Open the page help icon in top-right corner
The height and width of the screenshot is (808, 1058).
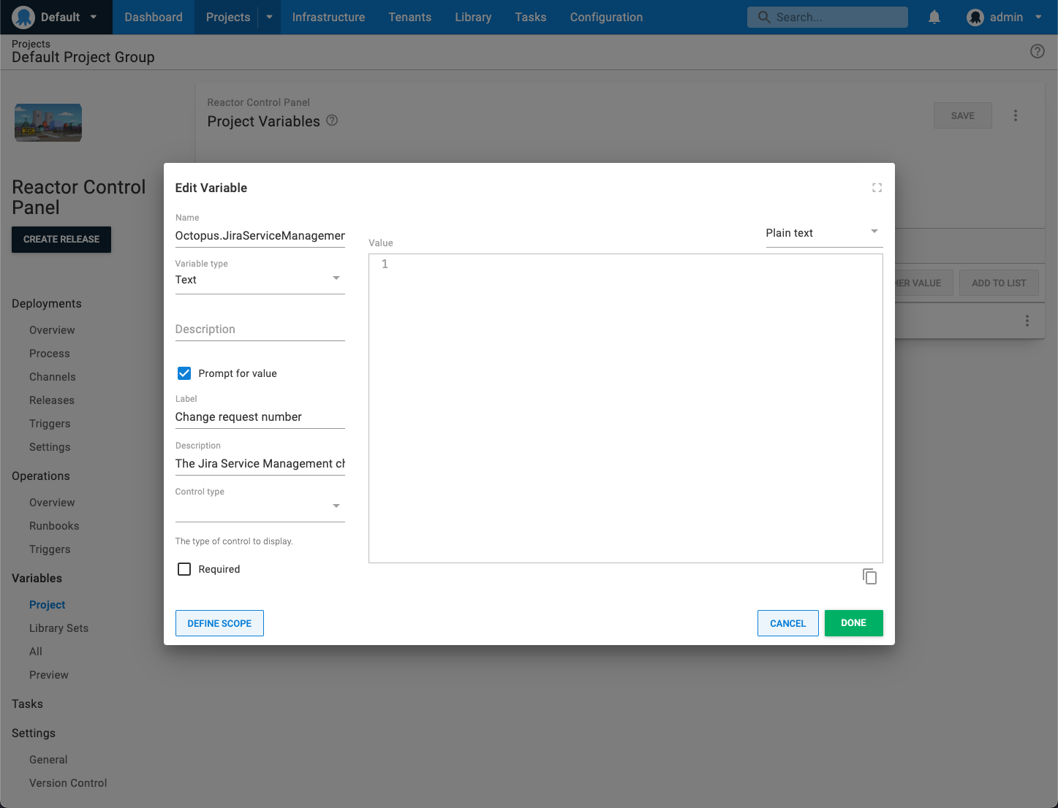point(1037,51)
